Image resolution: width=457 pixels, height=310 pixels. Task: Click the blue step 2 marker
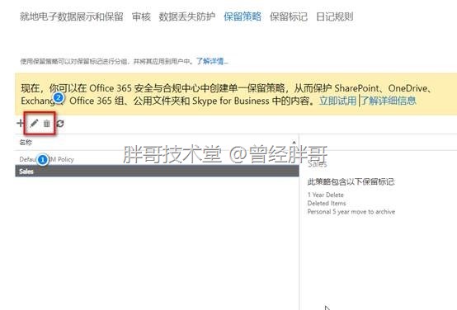(x=59, y=97)
